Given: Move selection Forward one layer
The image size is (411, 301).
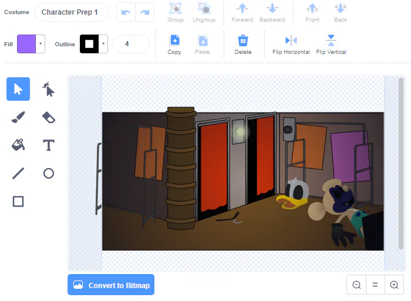Looking at the screenshot, I should [x=242, y=12].
